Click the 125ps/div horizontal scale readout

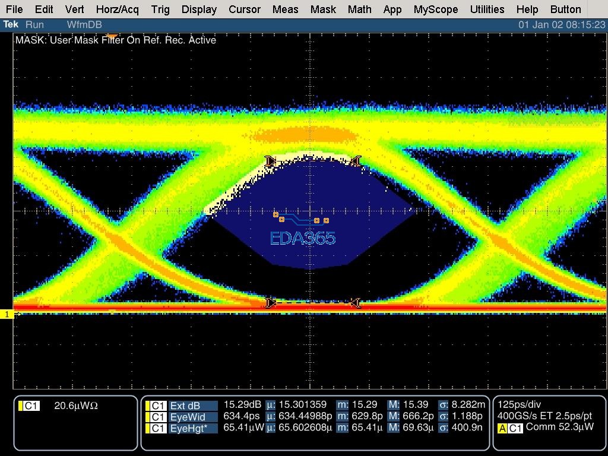pyautogui.click(x=519, y=405)
